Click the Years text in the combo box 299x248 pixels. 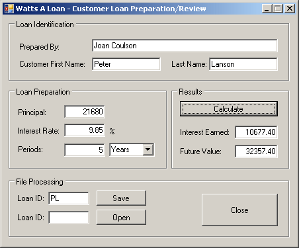coord(120,149)
